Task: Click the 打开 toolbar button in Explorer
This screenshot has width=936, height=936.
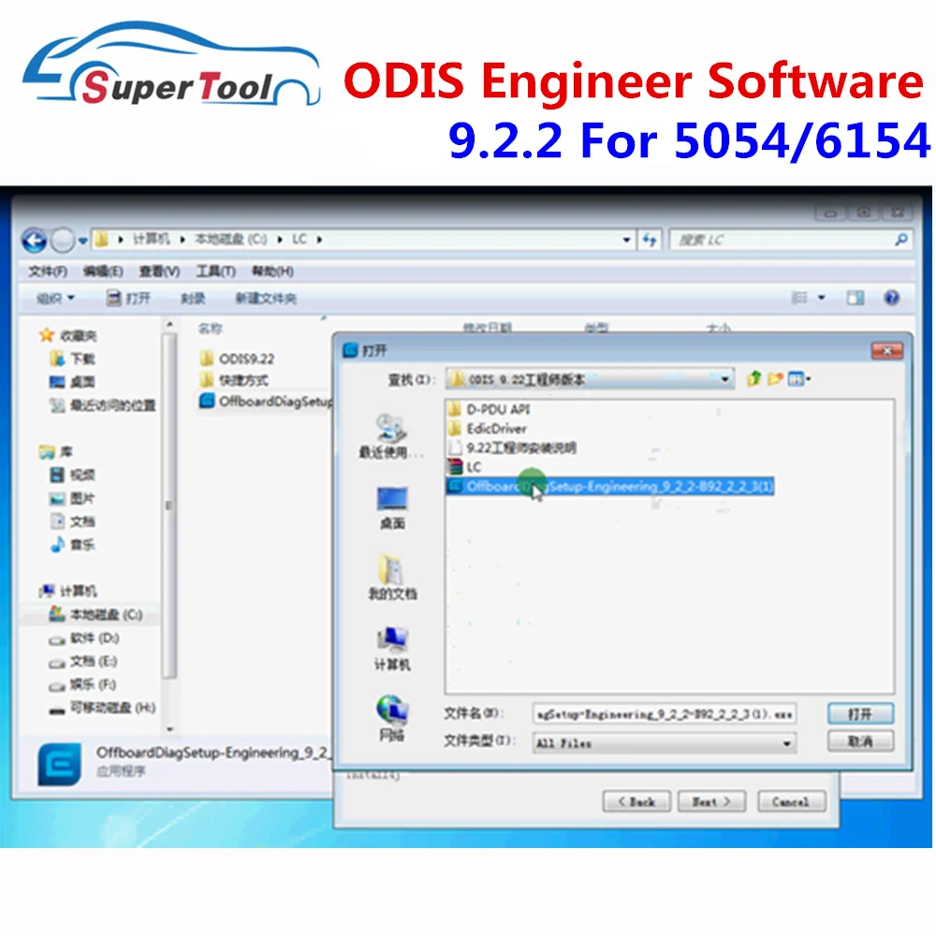Action: coord(128,298)
